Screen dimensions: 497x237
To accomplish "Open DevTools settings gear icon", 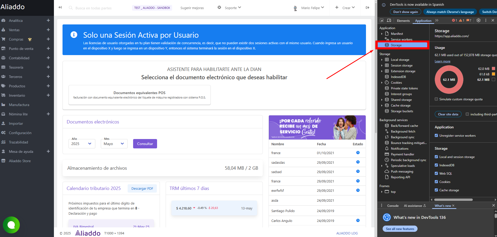I will 479,20.
